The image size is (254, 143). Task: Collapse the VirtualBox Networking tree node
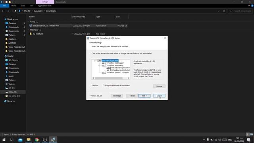[x=99, y=65]
